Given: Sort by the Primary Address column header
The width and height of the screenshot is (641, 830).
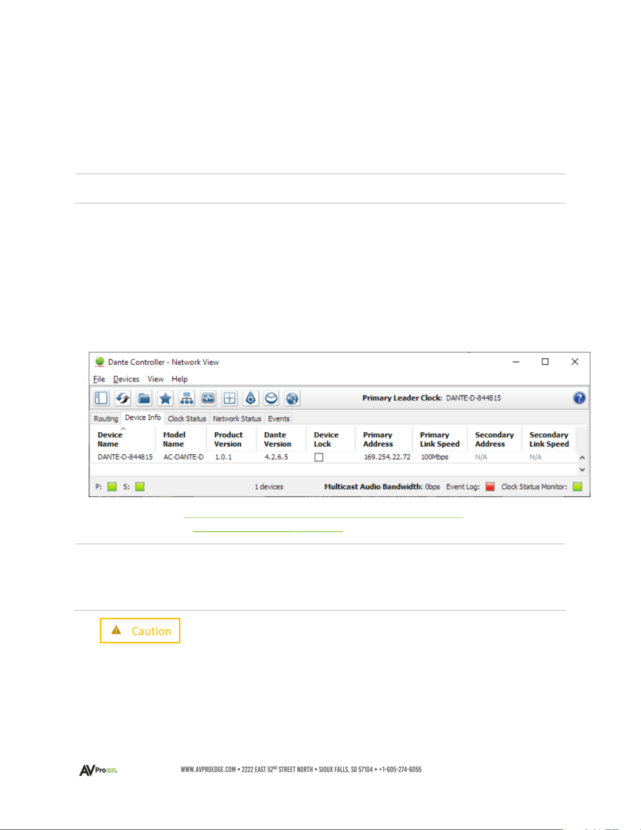Looking at the screenshot, I should [x=384, y=439].
